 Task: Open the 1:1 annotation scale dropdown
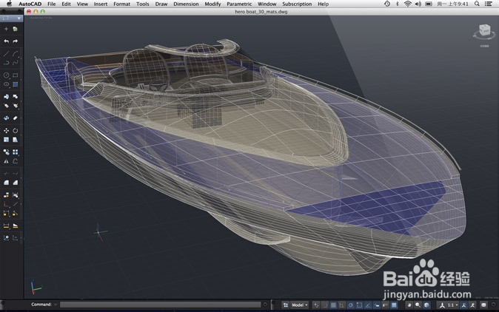[x=452, y=305]
